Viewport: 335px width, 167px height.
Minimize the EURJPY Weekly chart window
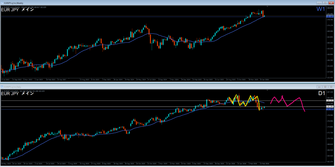click(319, 3)
